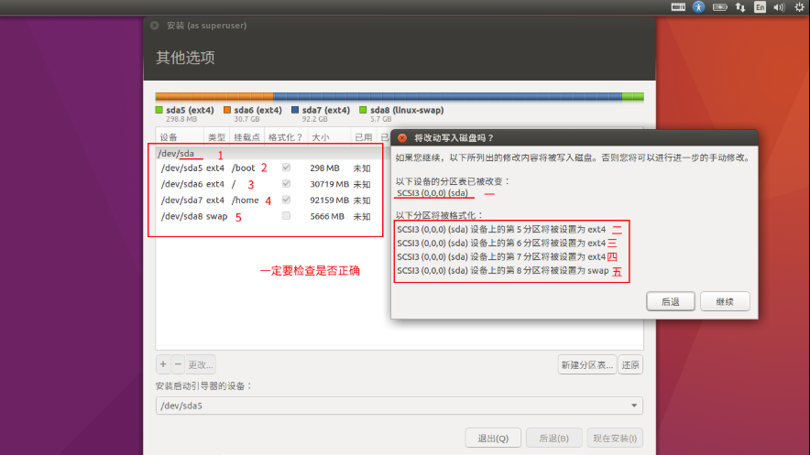Close the 将改动写入磁盘吗 dialog
This screenshot has height=455, width=810.
pyautogui.click(x=402, y=137)
